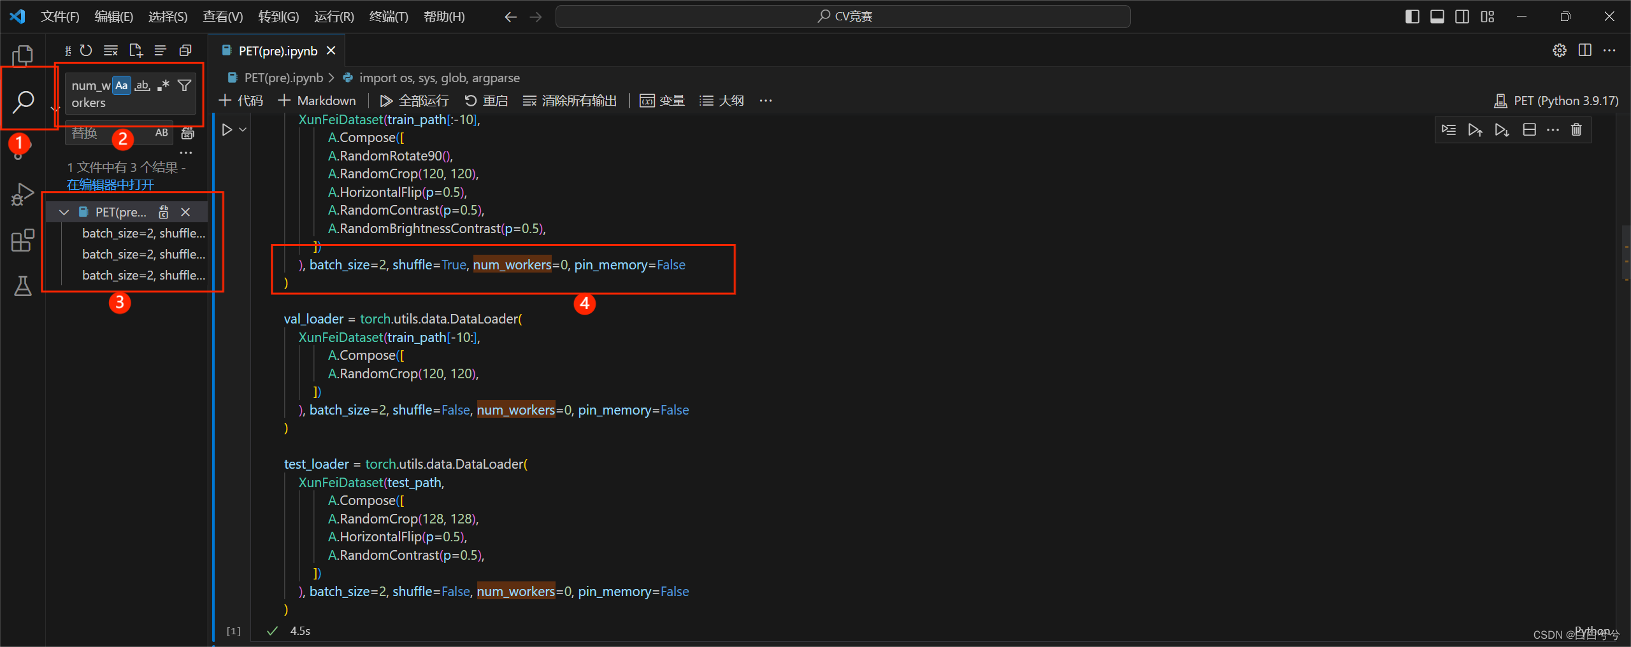Viewport: 1631px width, 647px height.
Task: Open the Search view in the activity bar
Action: coord(23,101)
